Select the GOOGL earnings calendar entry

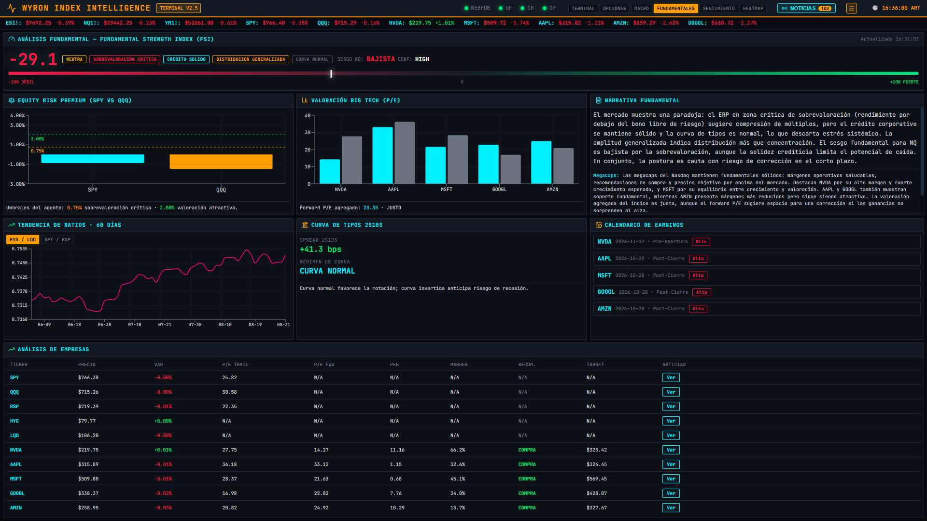757,292
